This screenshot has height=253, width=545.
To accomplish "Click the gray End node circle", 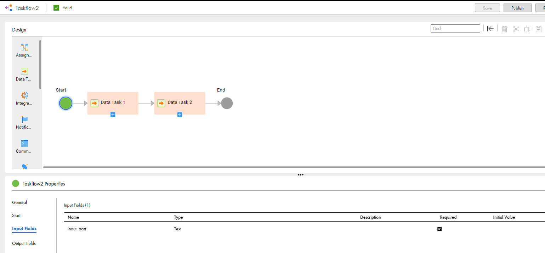I will 227,103.
